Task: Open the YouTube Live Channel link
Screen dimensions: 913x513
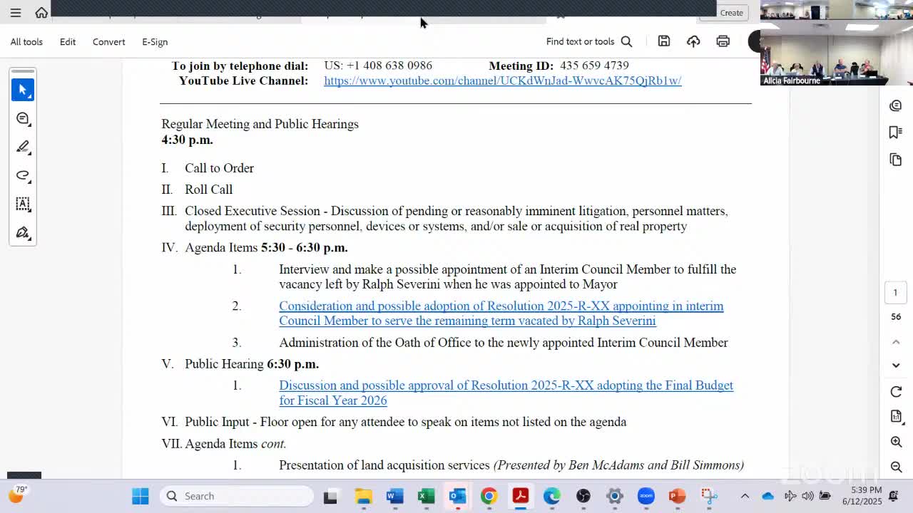Action: click(x=502, y=81)
